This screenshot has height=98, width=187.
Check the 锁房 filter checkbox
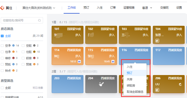point(23,58)
